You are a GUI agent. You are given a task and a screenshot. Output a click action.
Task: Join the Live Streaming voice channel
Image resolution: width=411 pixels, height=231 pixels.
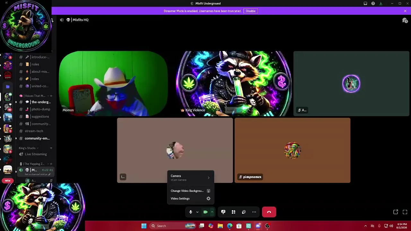click(35, 154)
